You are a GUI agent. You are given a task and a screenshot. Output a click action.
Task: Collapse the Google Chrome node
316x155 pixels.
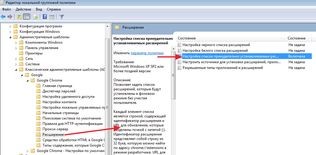[28, 80]
